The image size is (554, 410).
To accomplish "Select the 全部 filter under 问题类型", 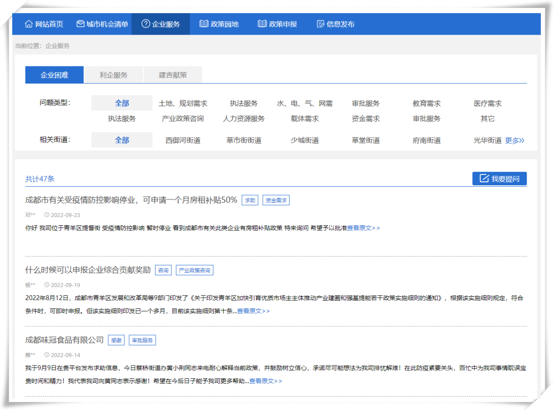I will click(x=121, y=103).
